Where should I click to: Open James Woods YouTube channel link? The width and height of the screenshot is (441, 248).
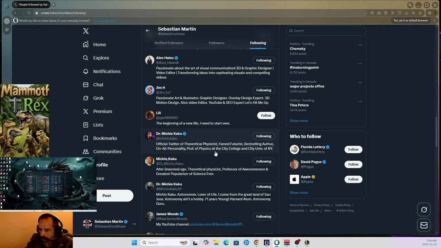pos(217,224)
